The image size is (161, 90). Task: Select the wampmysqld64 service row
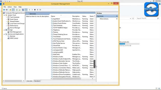click(x=72, y=52)
